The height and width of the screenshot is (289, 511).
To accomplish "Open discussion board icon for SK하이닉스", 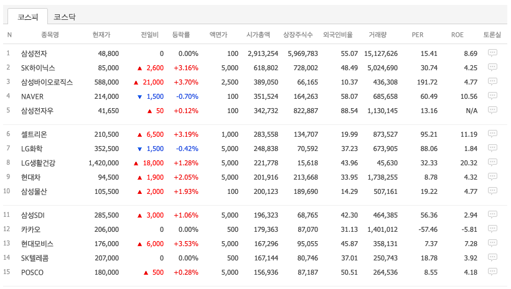I will tap(492, 67).
